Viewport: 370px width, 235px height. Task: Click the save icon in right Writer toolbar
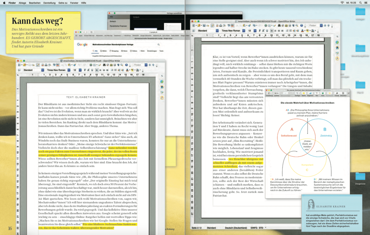204,26
